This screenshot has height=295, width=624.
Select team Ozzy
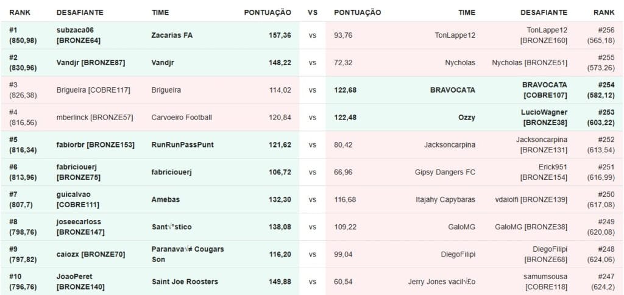466,118
